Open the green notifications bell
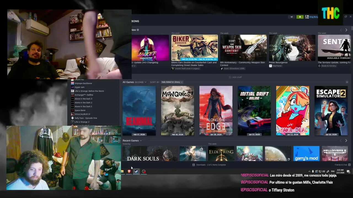The height and width of the screenshot is (198, 353). [x=300, y=17]
